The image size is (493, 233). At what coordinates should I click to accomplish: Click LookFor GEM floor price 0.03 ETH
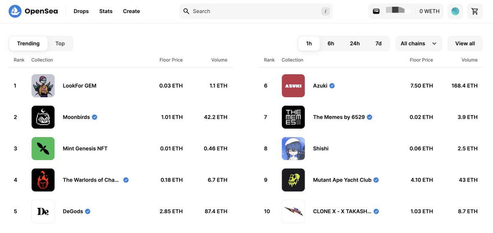(x=171, y=86)
